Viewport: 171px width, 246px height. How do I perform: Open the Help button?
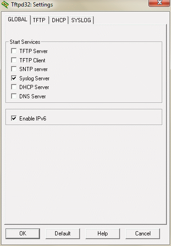point(103,234)
